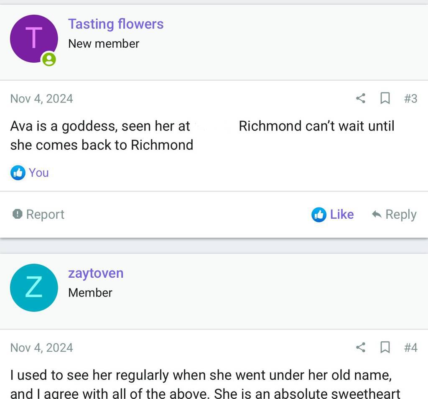View who liked via the You link
The height and width of the screenshot is (399, 428).
(38, 172)
